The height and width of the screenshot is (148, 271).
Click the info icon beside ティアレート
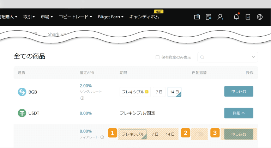(x=102, y=137)
